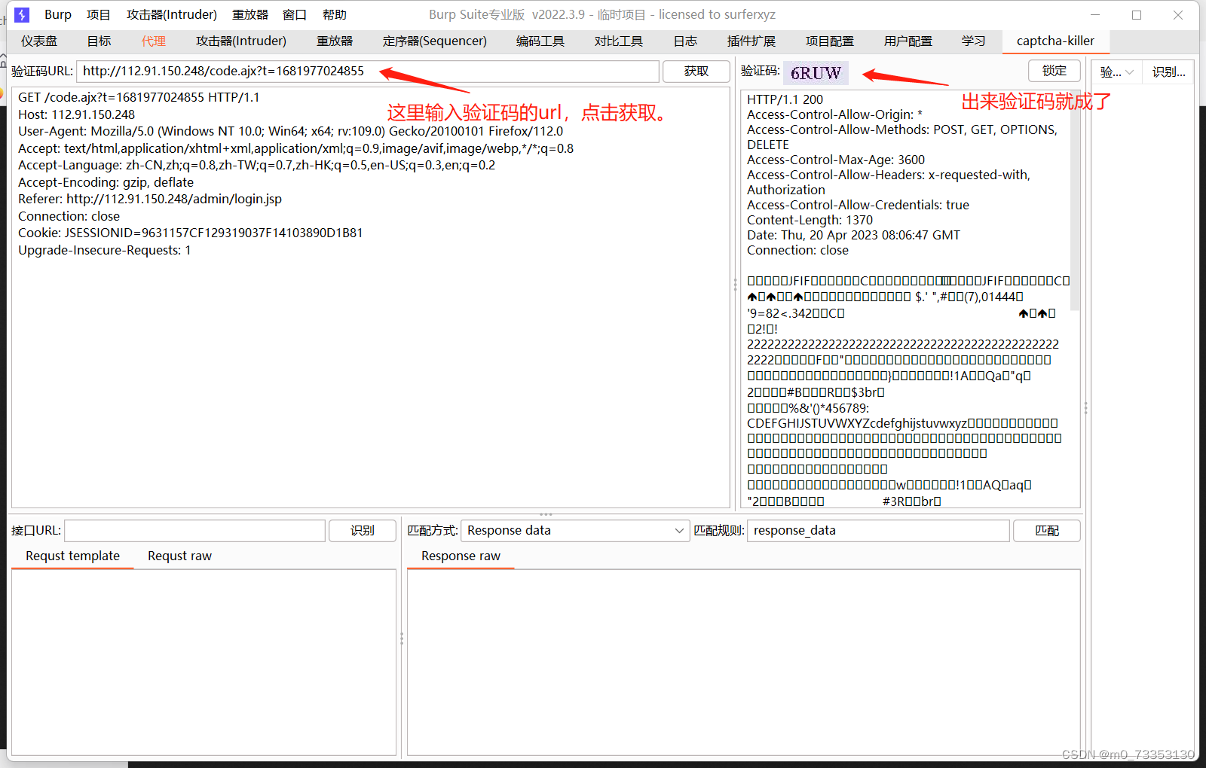Select the captcha-killer tab
This screenshot has height=768, width=1206.
[x=1055, y=41]
